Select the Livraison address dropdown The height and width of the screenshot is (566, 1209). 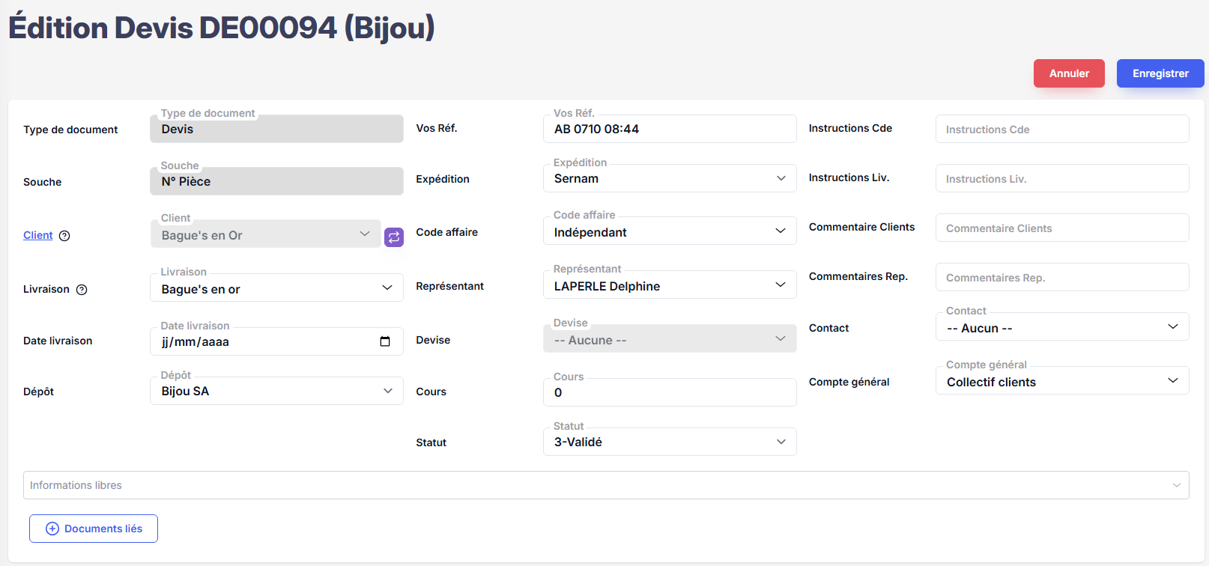point(276,289)
